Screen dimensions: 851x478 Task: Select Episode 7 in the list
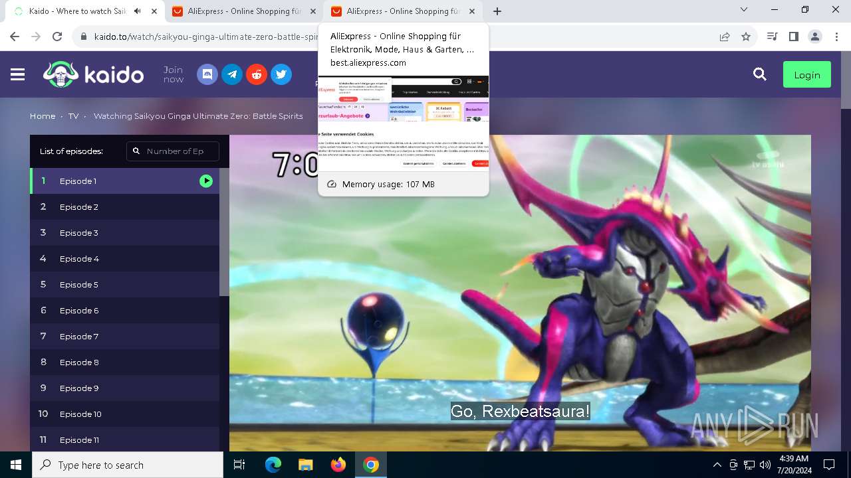coord(124,336)
